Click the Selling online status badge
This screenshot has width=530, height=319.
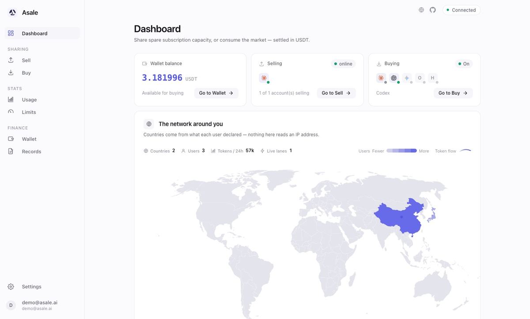point(343,64)
